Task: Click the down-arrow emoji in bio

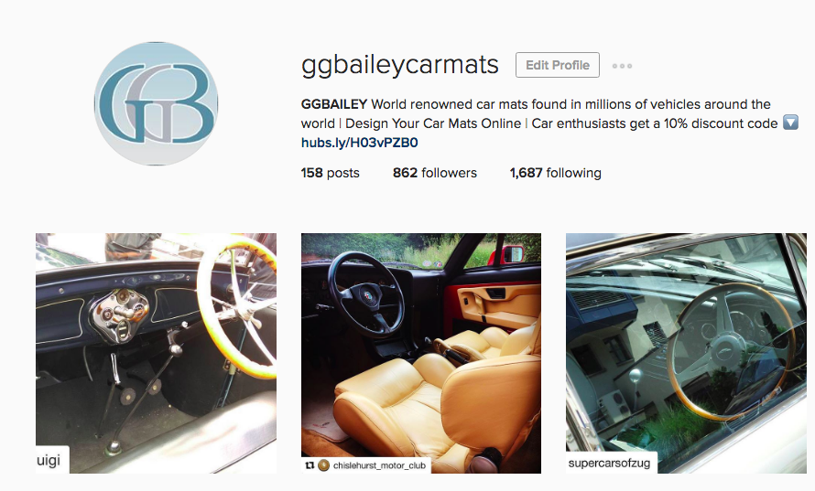Action: click(x=790, y=123)
